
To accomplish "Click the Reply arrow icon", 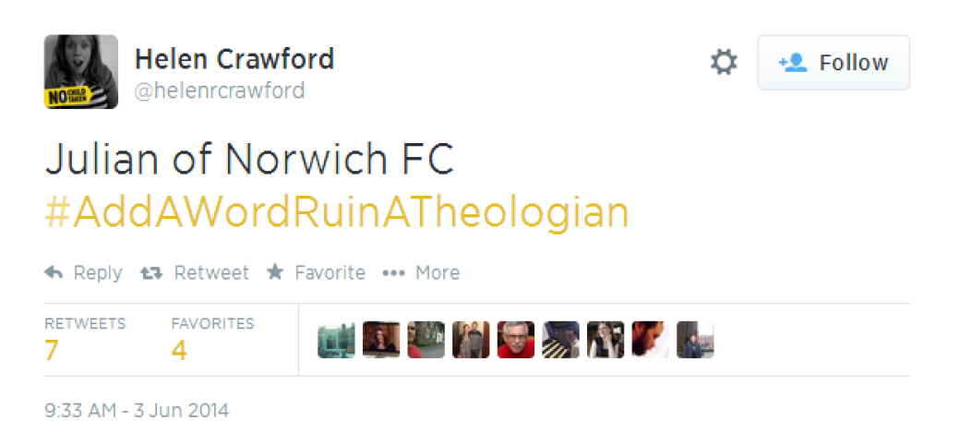I will coord(54,272).
